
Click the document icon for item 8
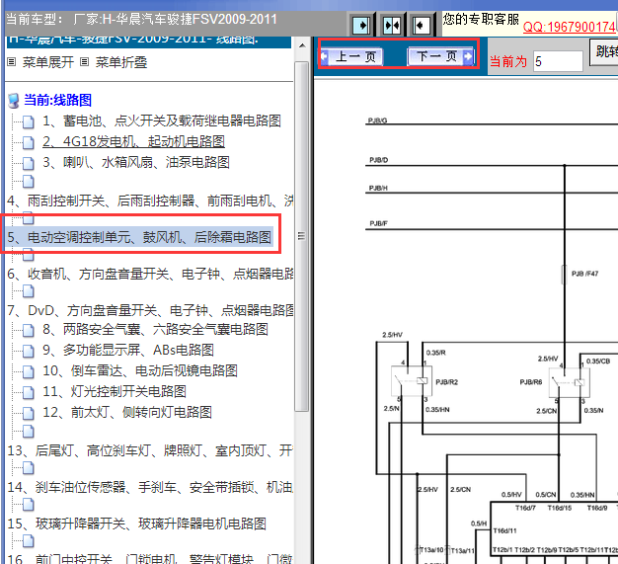pos(29,330)
